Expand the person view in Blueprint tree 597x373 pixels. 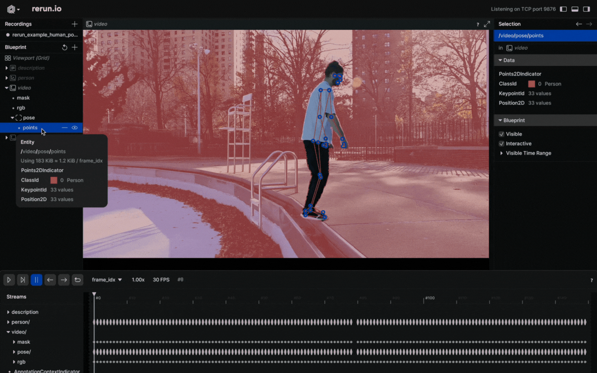point(6,78)
